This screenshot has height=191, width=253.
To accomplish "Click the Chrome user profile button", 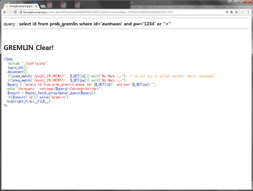I will pos(230,2).
